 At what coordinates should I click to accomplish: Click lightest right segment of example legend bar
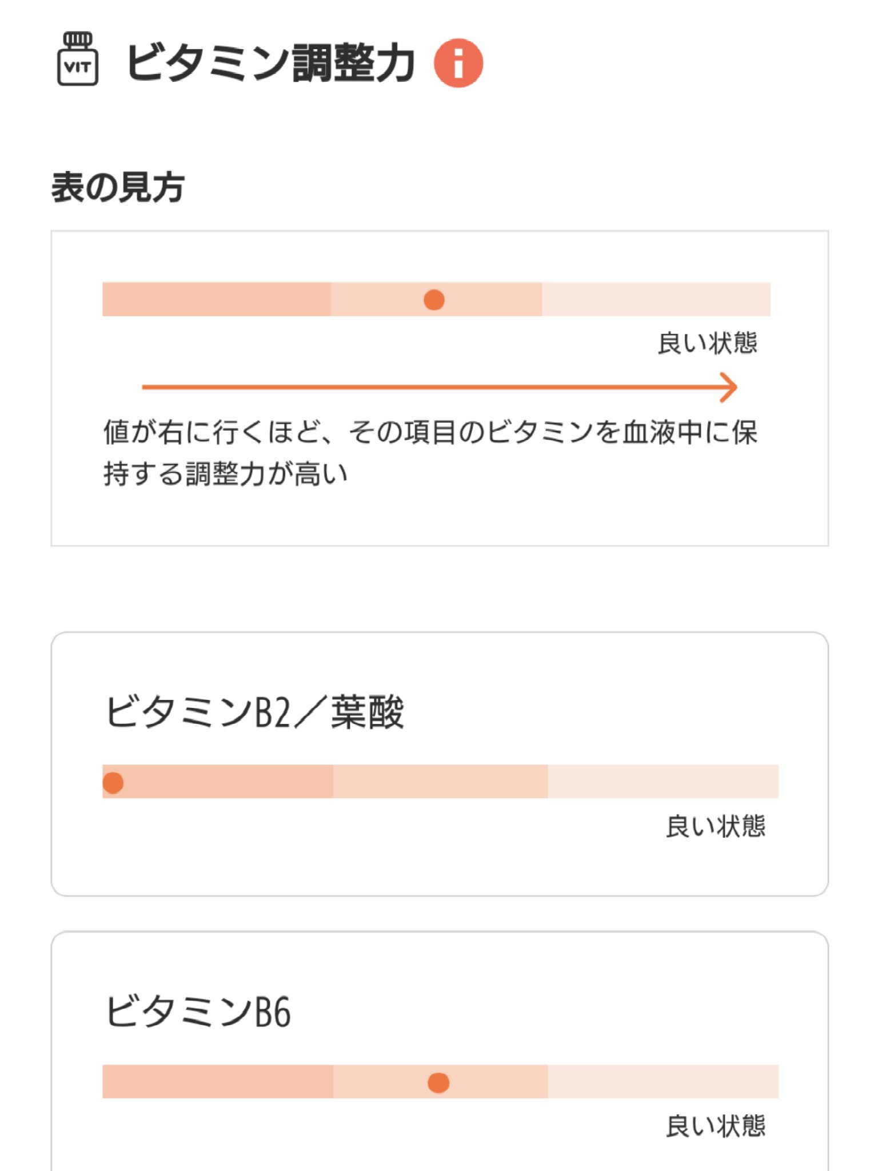[656, 299]
